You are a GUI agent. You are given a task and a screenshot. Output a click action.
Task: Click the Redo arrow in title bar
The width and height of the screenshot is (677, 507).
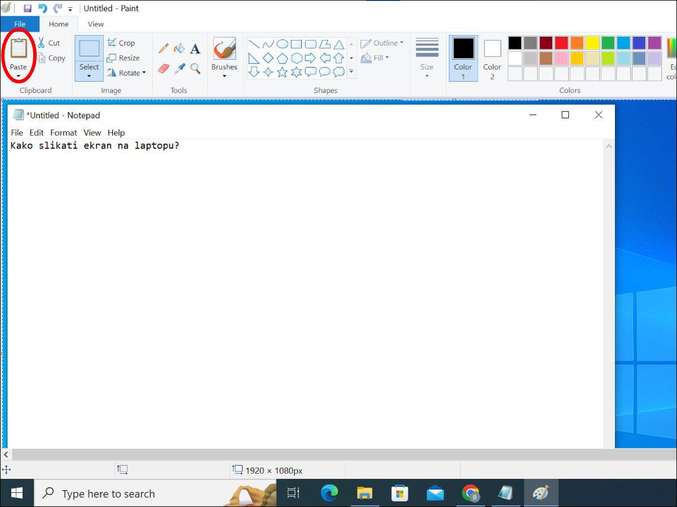click(x=58, y=8)
